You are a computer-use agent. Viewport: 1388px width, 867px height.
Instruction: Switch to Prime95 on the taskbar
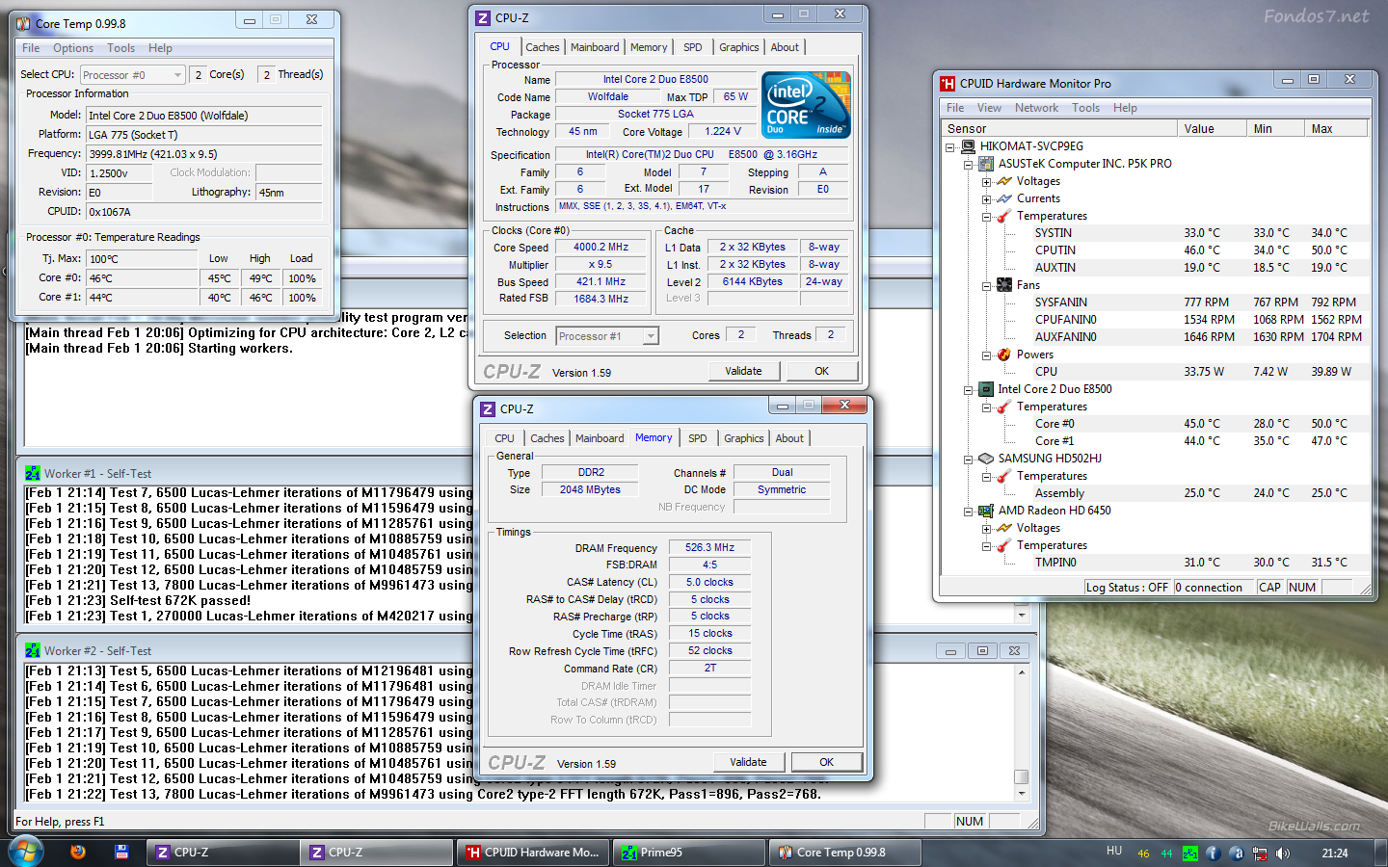click(x=688, y=853)
